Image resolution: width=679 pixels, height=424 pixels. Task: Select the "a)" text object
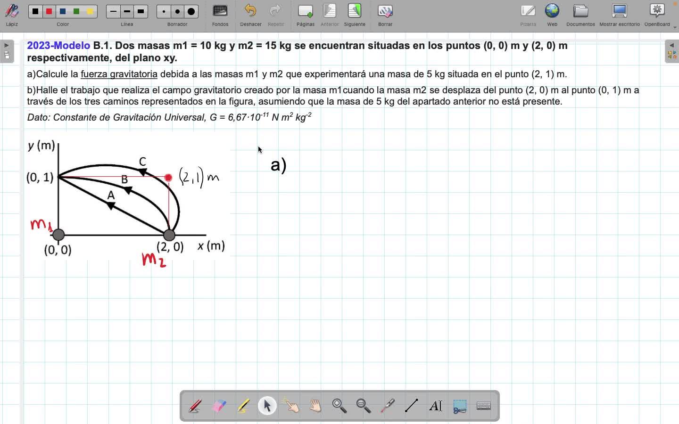pyautogui.click(x=279, y=165)
